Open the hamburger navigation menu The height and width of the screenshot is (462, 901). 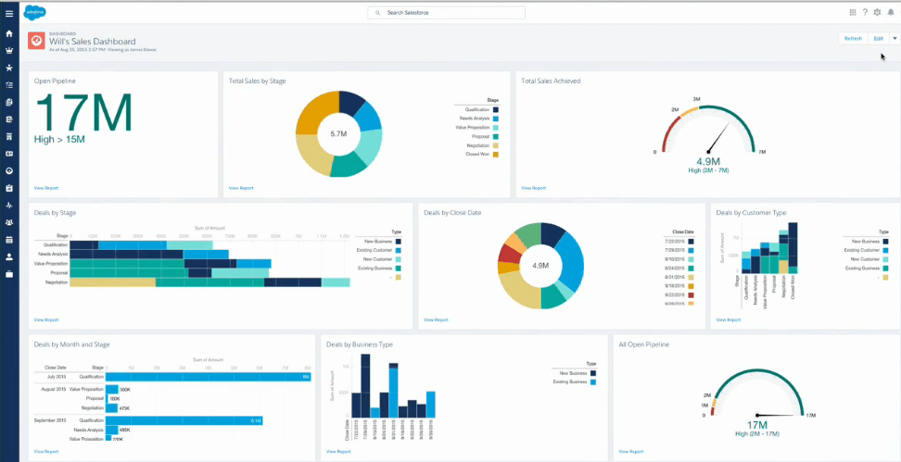click(x=9, y=13)
